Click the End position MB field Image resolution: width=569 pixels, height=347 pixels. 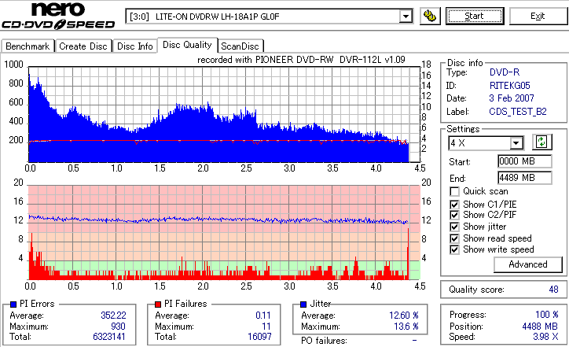[x=525, y=178]
